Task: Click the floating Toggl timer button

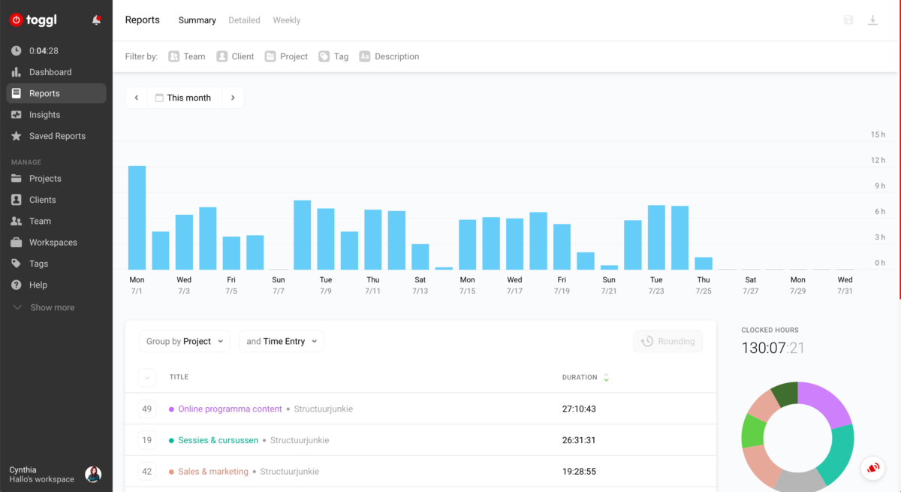Action: [x=872, y=468]
